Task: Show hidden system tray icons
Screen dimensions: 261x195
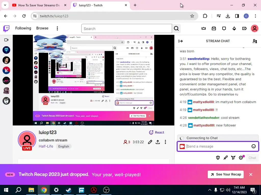Action: [210, 190]
